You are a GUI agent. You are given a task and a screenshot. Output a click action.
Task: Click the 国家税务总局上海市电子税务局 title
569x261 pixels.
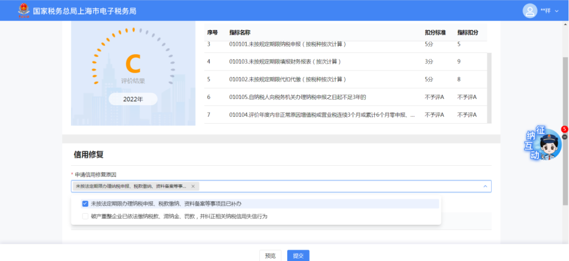[84, 11]
